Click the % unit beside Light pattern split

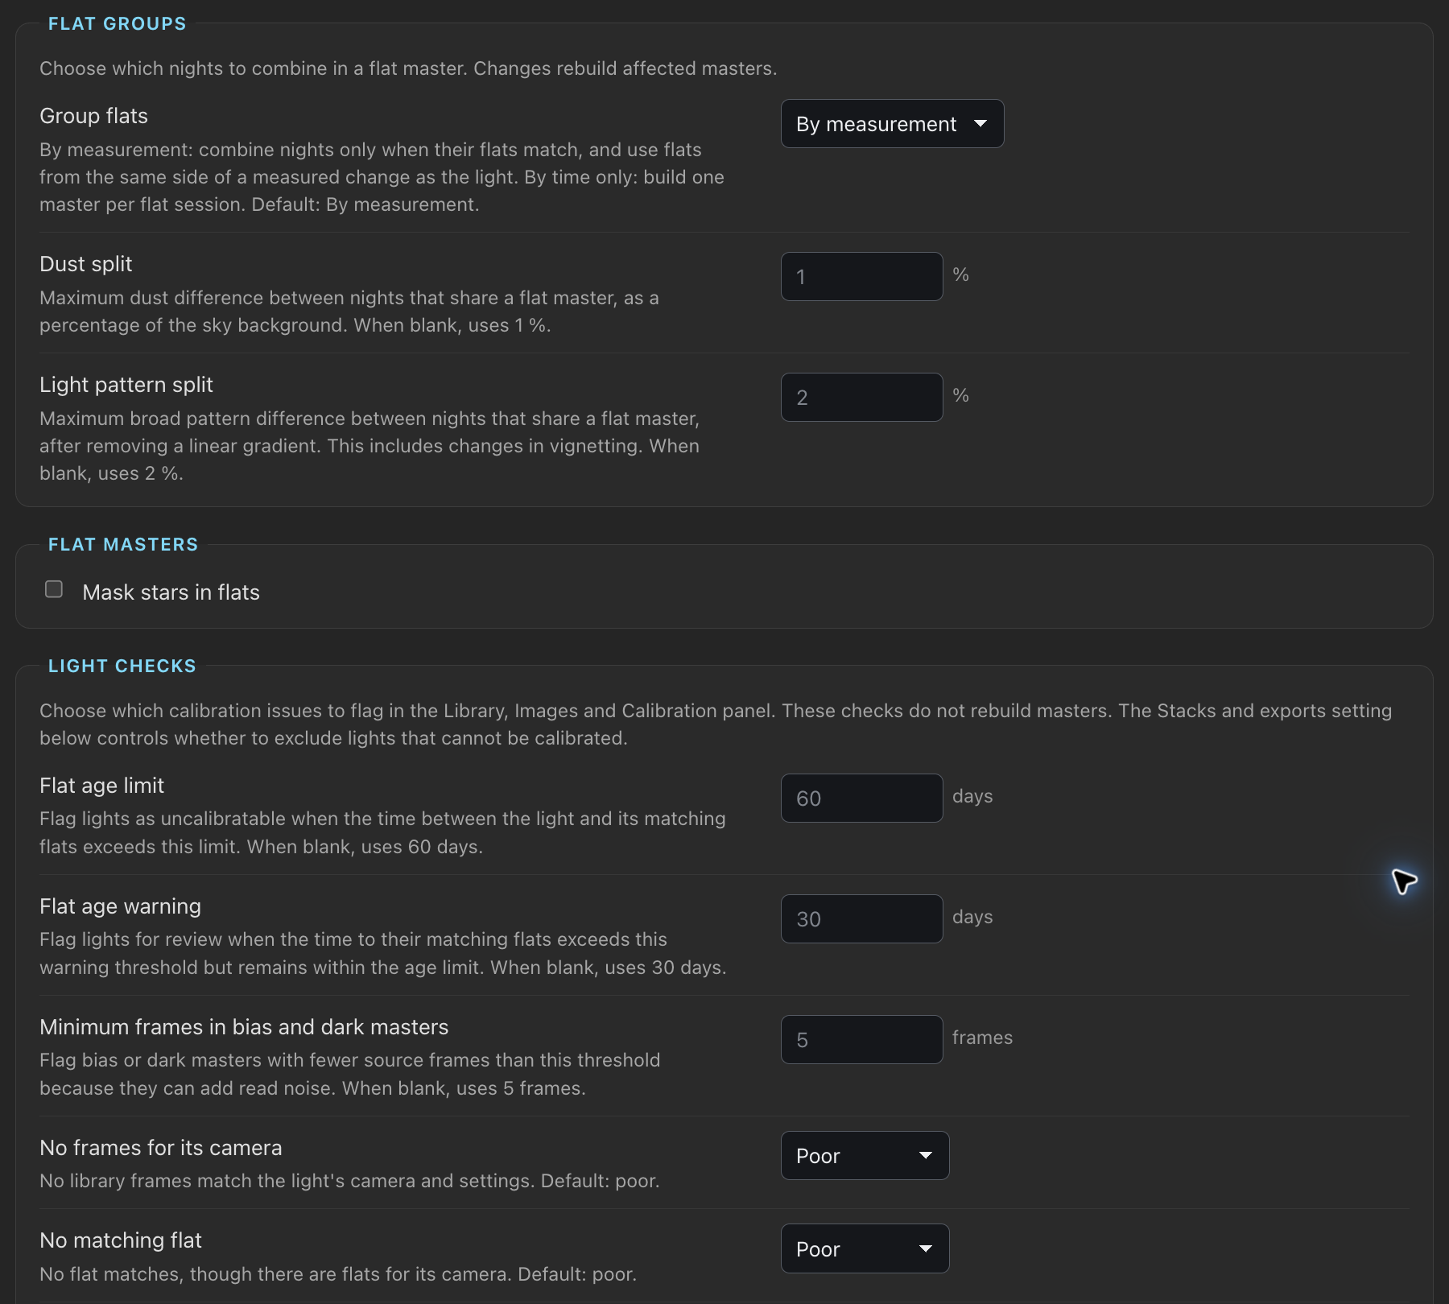click(960, 395)
